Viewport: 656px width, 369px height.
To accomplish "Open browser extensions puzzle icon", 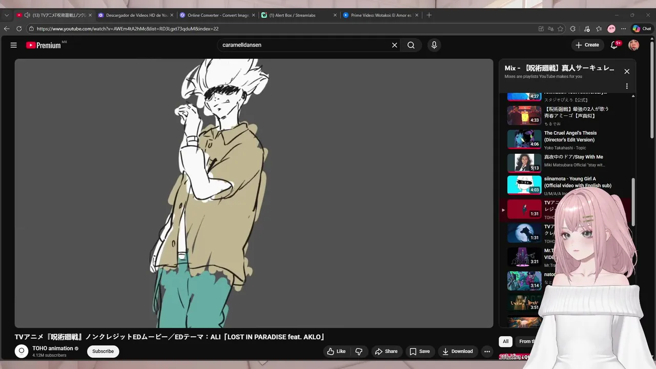I will pyautogui.click(x=573, y=29).
